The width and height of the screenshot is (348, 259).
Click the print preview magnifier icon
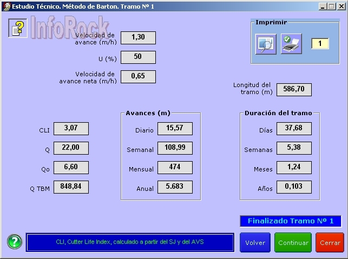(x=266, y=43)
